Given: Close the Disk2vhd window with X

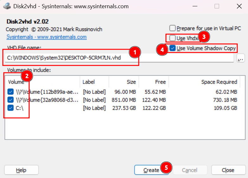Looking at the screenshot, I should pyautogui.click(x=239, y=6).
